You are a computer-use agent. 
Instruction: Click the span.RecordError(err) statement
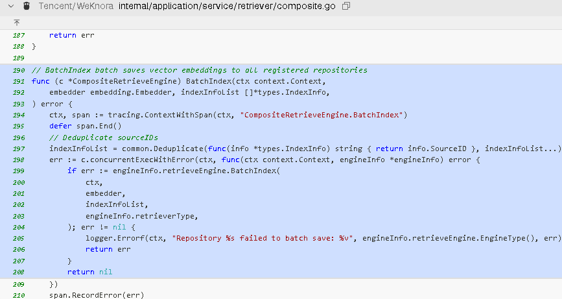[x=96, y=295]
